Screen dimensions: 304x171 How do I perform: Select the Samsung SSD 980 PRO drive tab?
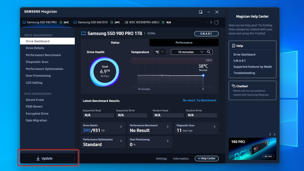tap(46, 22)
